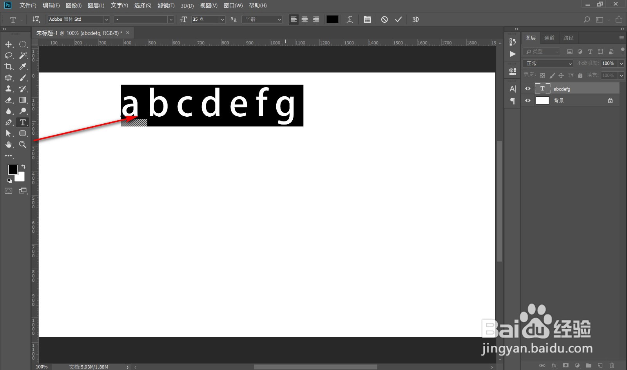
Task: Right align the text
Action: pos(316,19)
